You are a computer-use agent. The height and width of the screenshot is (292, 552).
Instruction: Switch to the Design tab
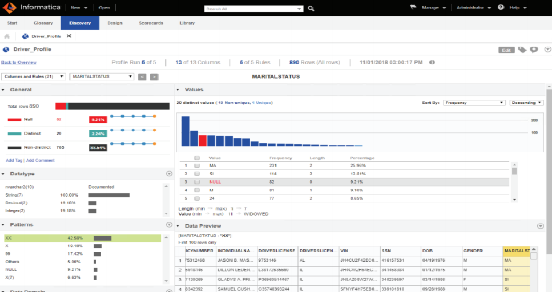[x=115, y=23]
